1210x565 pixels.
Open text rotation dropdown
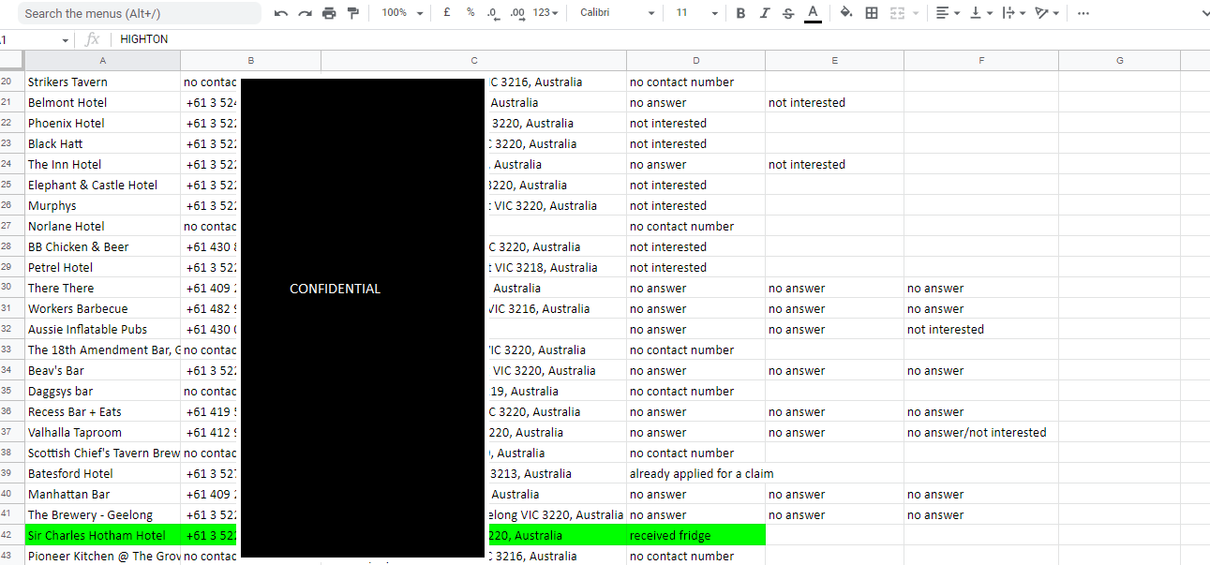tap(1047, 13)
